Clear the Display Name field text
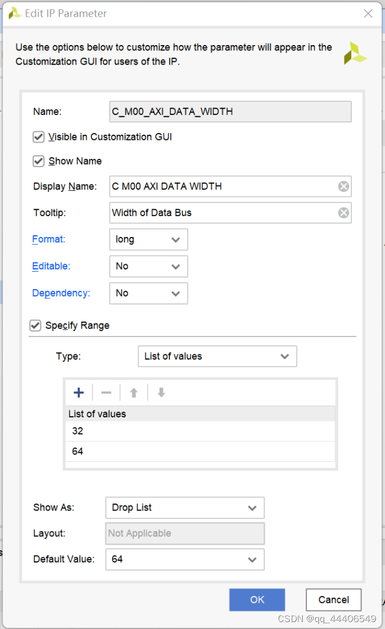The width and height of the screenshot is (385, 629). pyautogui.click(x=343, y=186)
